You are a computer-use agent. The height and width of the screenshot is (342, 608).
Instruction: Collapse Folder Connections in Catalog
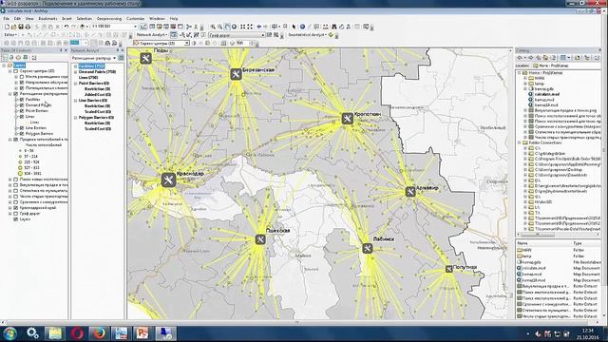(x=520, y=142)
